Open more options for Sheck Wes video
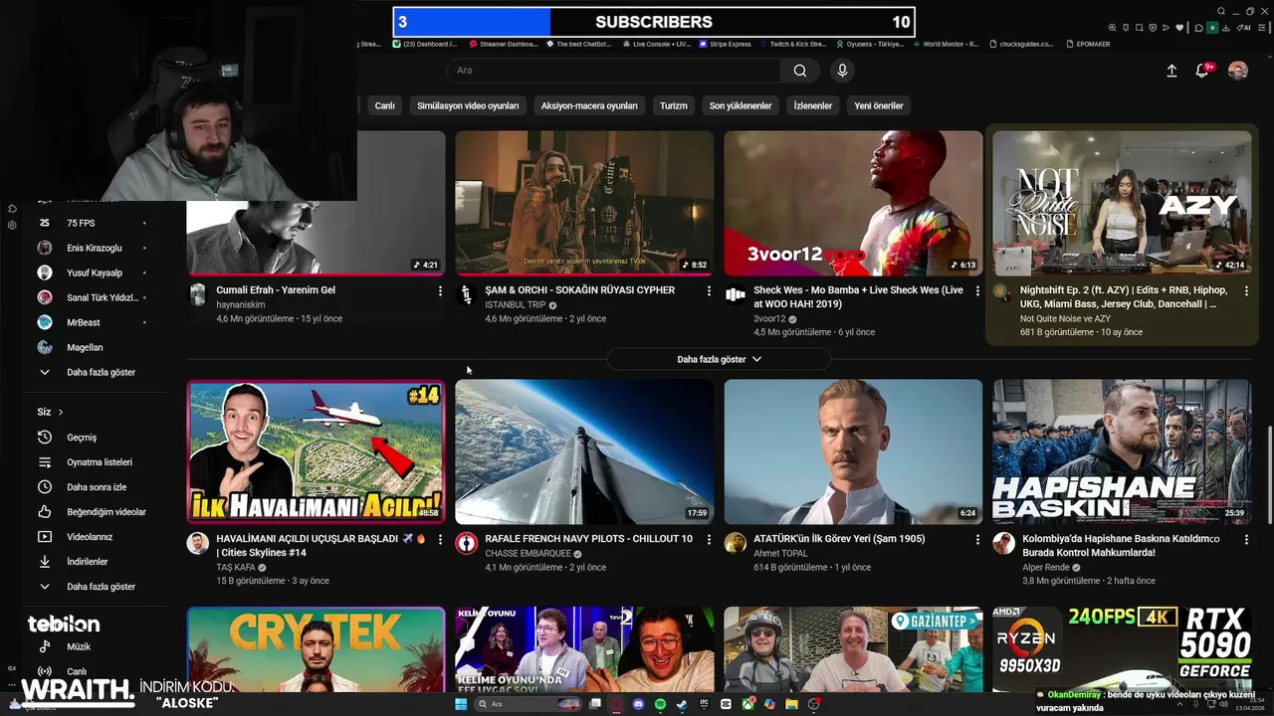 tap(977, 291)
